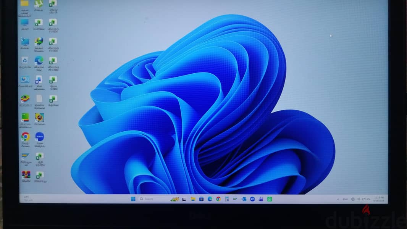Open Microsoft Store from the taskbar
The height and width of the screenshot is (229, 407).
coord(201,199)
